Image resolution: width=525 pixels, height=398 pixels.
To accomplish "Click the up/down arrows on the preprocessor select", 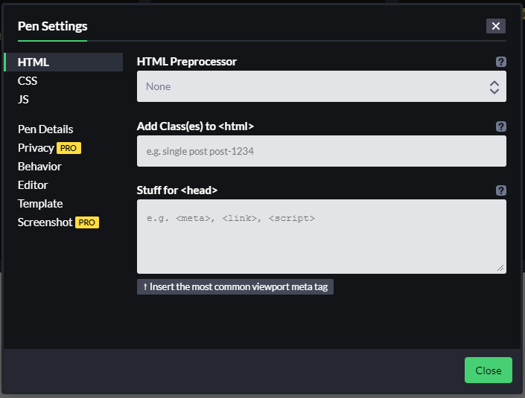I will [494, 87].
